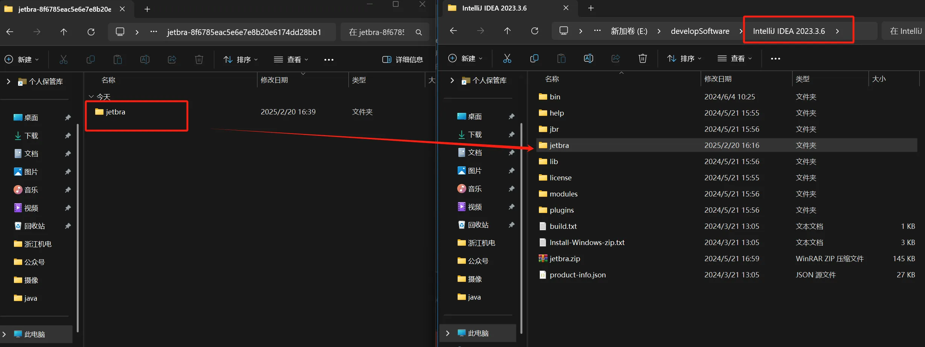This screenshot has height=347, width=925.
Task: Unpin 桌面 in jetbra window sidebar
Action: tap(68, 117)
